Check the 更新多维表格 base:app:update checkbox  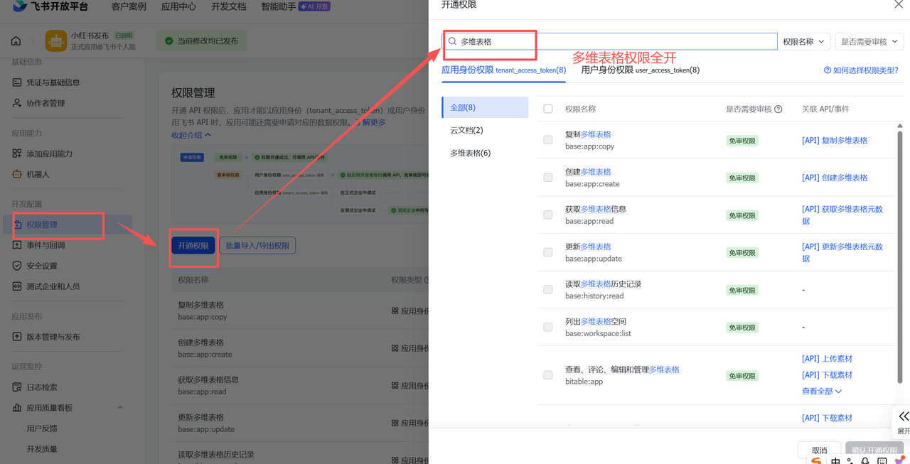coord(547,252)
